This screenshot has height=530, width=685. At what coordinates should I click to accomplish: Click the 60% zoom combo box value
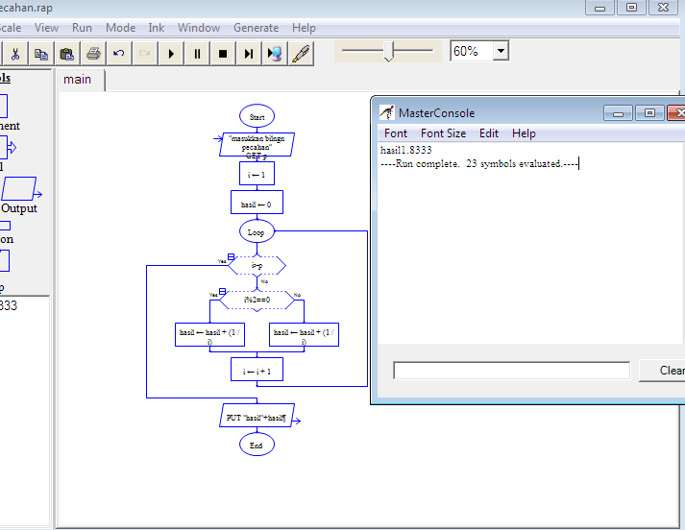[x=472, y=51]
